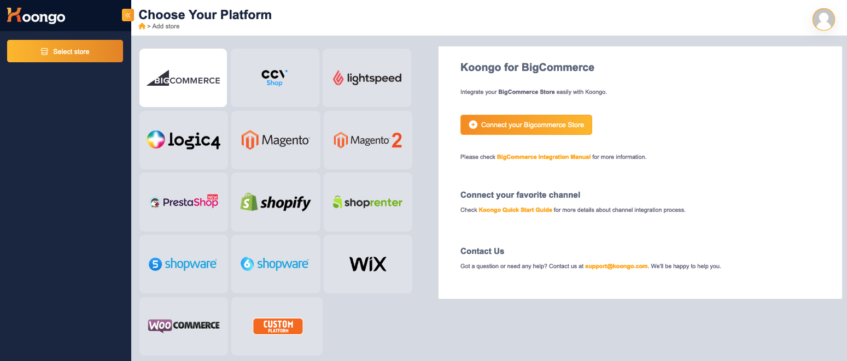The image size is (847, 361).
Task: Open the Select store menu
Action: click(65, 51)
